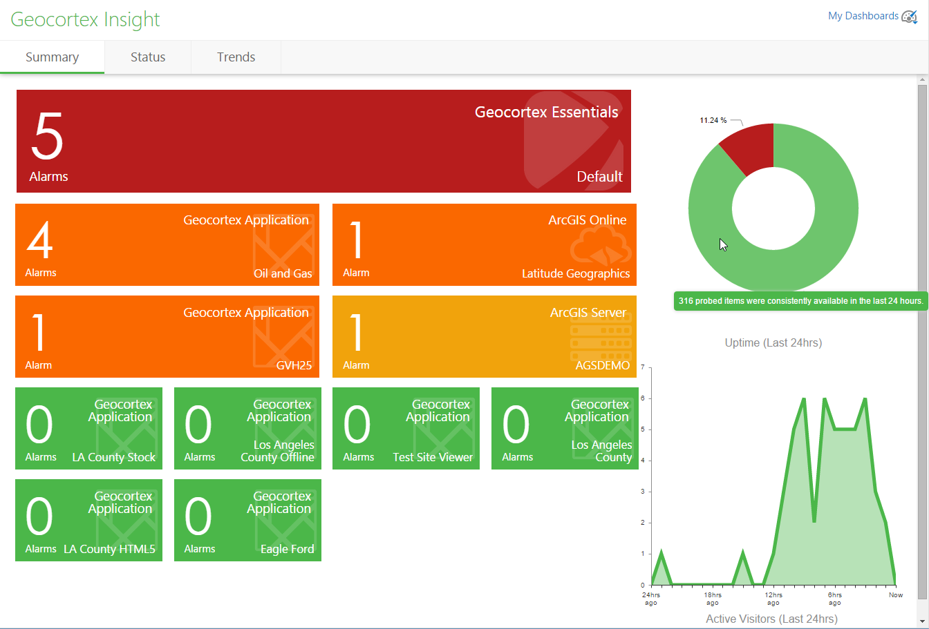Click the map icon on GVH25 tile
The height and width of the screenshot is (629, 929).
[x=283, y=336]
